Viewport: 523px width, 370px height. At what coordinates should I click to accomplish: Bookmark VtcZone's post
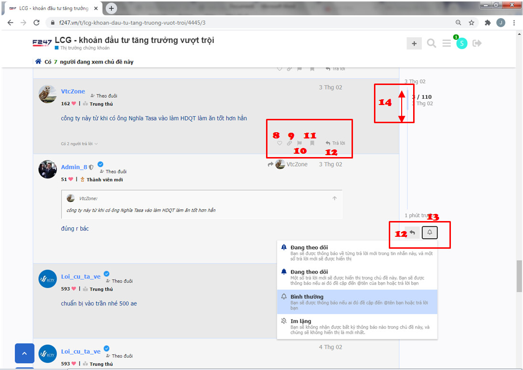tap(312, 143)
